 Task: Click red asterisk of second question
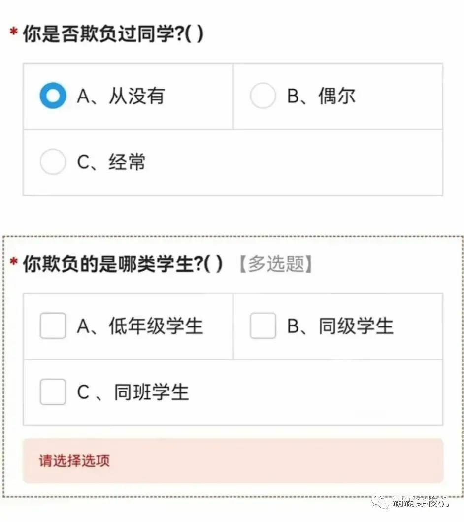pos(14,263)
